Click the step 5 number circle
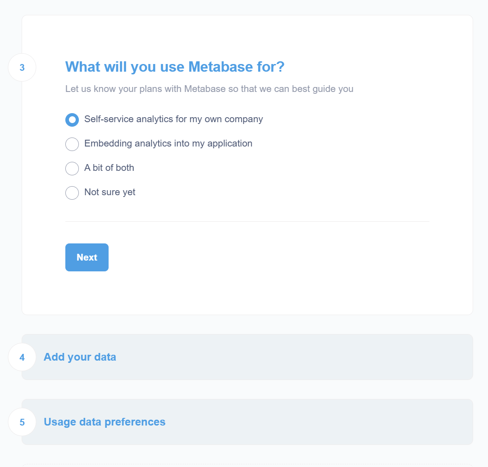The width and height of the screenshot is (488, 467). 22,421
